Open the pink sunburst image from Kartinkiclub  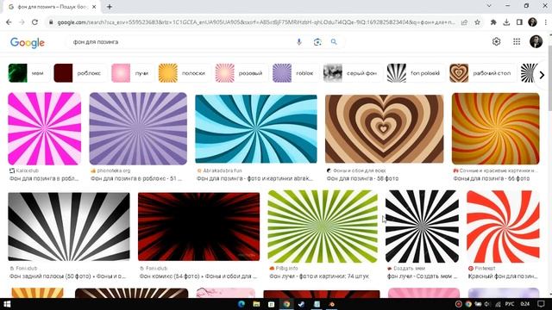(44, 128)
